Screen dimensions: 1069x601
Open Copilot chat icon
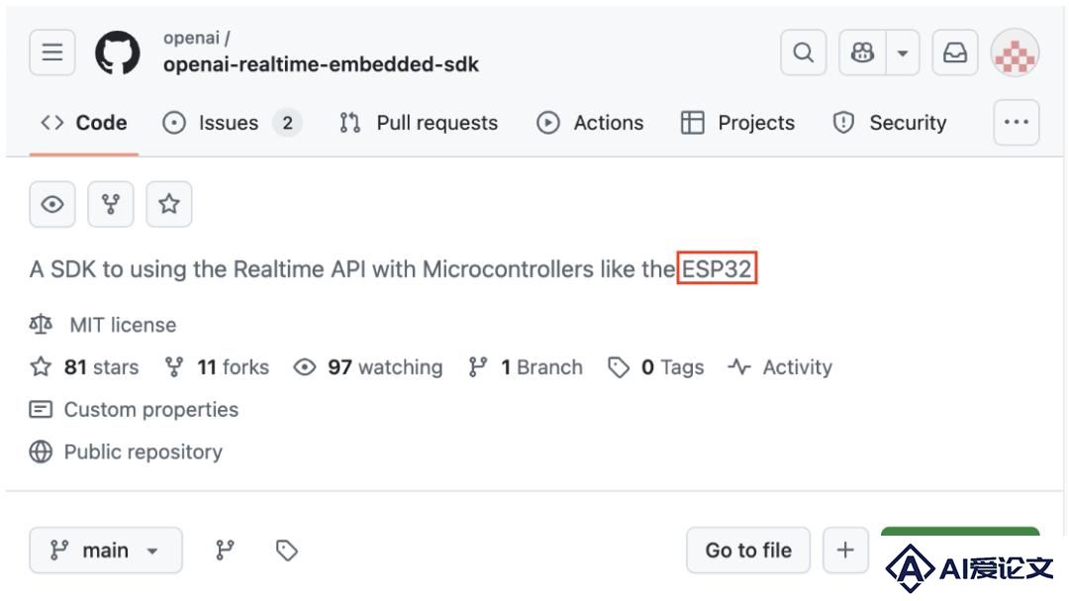(862, 52)
